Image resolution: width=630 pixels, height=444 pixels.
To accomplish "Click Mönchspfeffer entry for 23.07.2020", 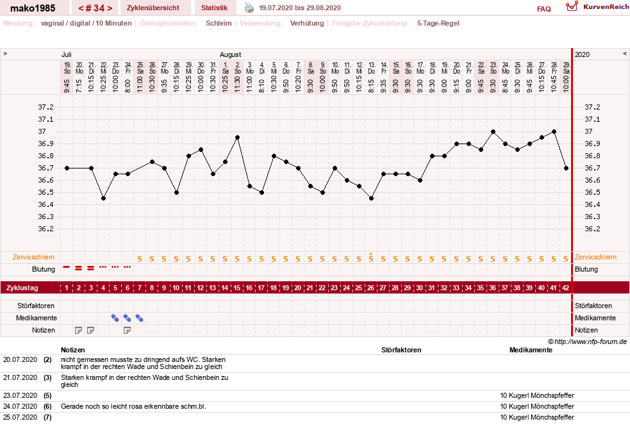I will 537,396.
